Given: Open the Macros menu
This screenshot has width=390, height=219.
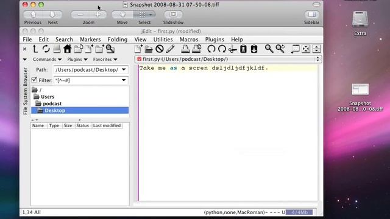Looking at the screenshot, I should [x=189, y=40].
